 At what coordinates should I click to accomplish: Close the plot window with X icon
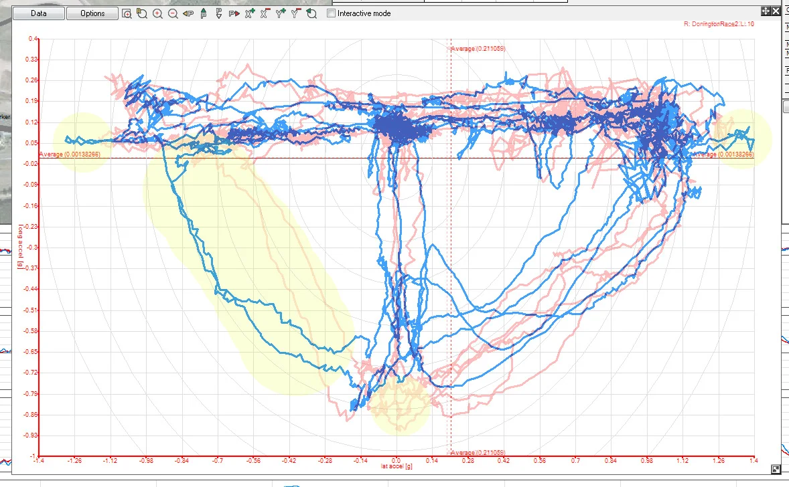click(x=776, y=11)
